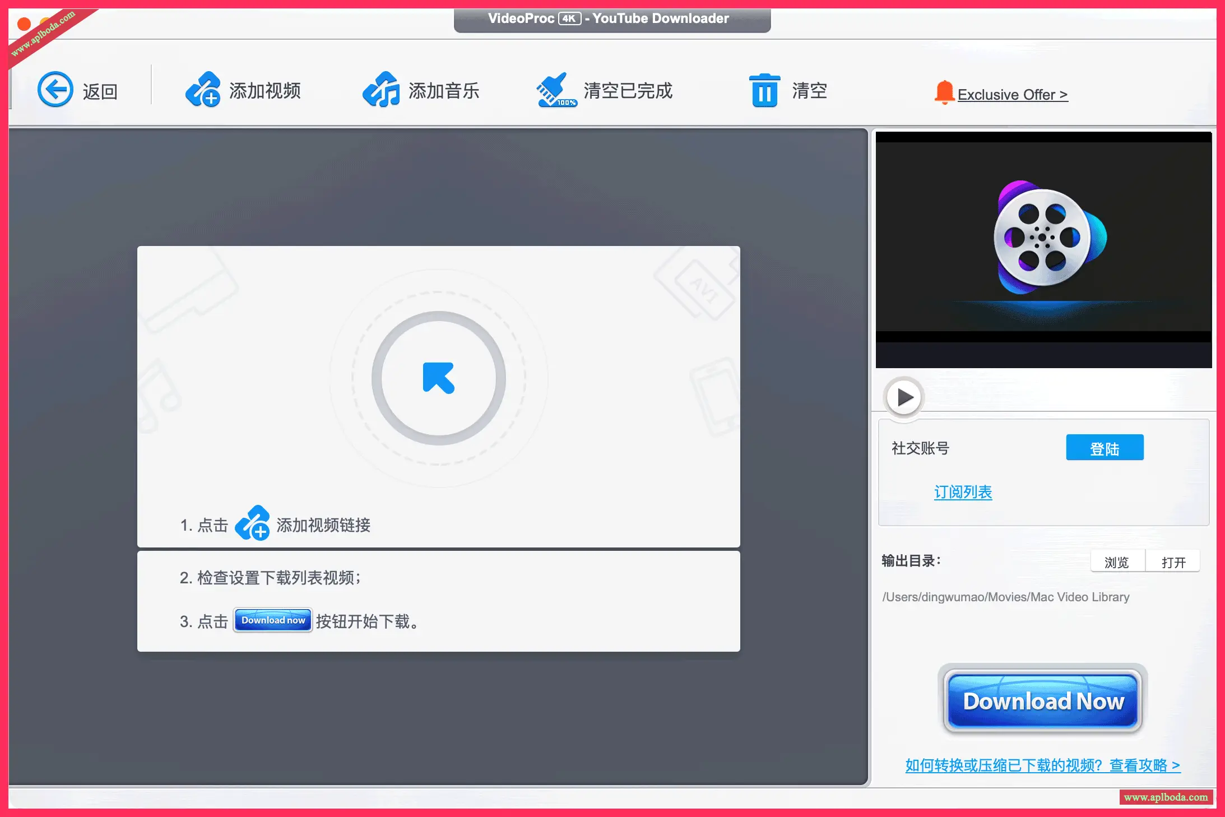Click the Add Music cloud icon
This screenshot has width=1225, height=817.
[x=381, y=90]
